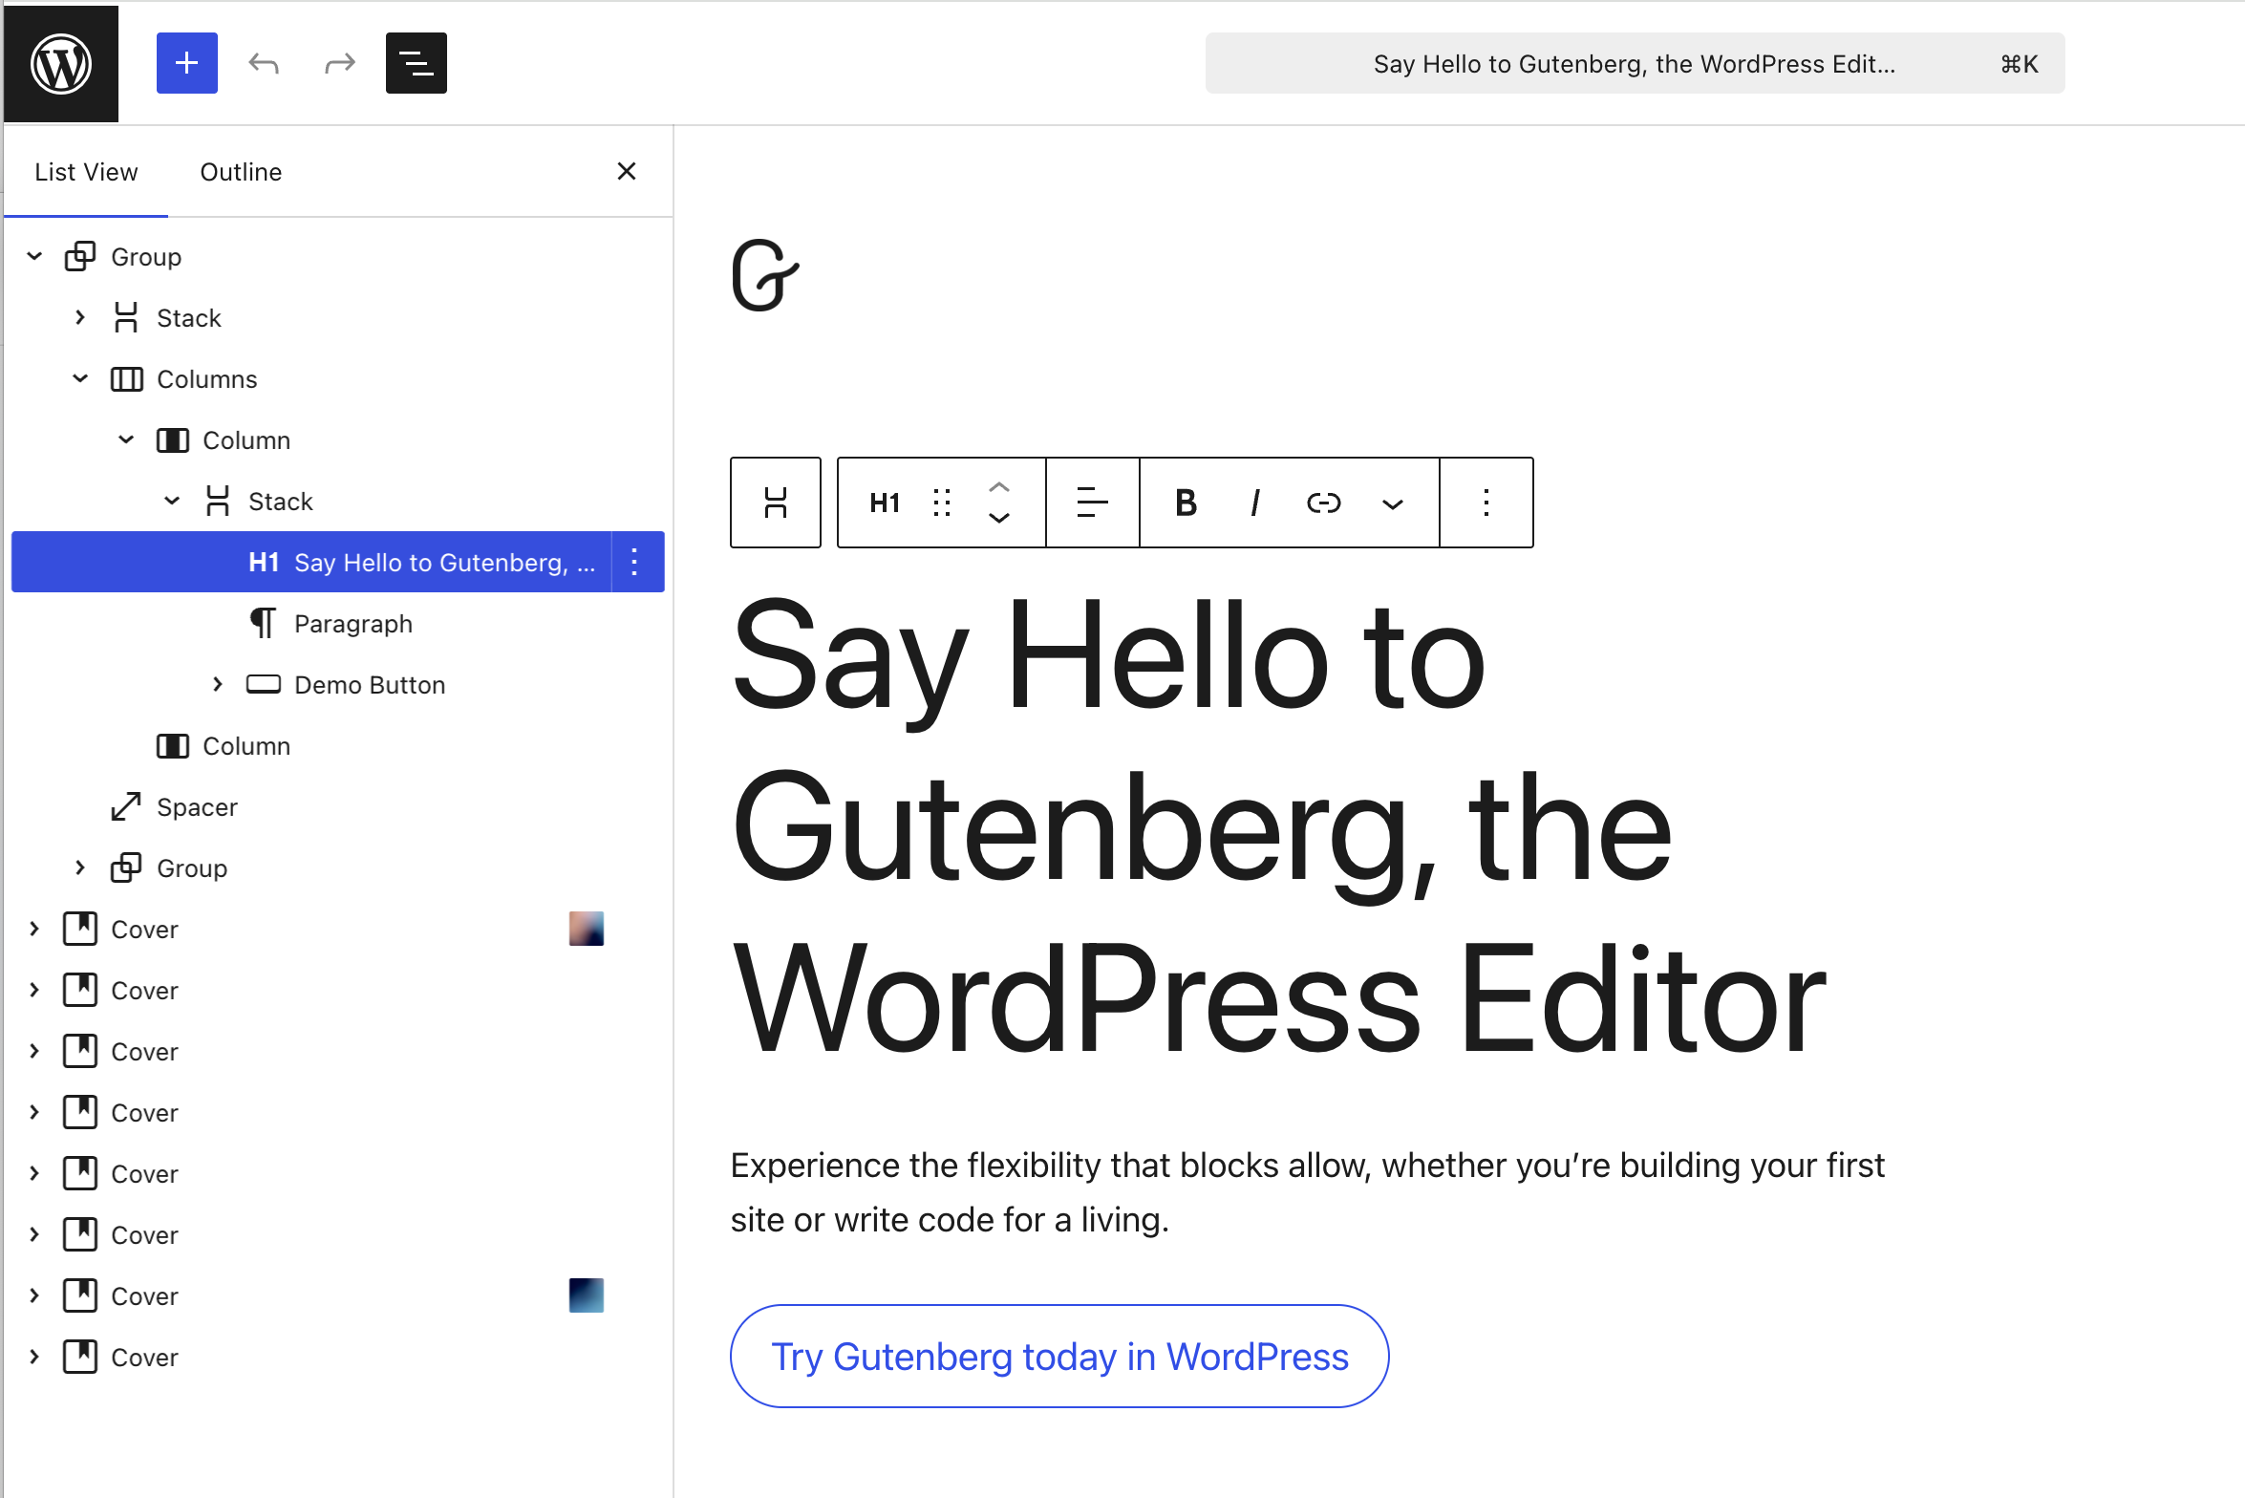Select the second Column row in list view
This screenshot has height=1498, width=2245.
(338, 745)
